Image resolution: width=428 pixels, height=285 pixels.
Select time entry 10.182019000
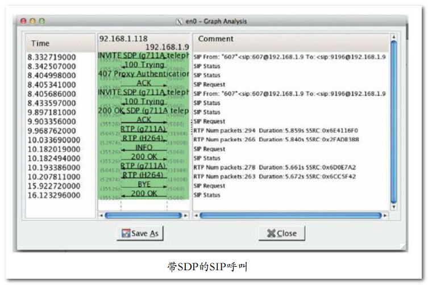tap(54, 149)
